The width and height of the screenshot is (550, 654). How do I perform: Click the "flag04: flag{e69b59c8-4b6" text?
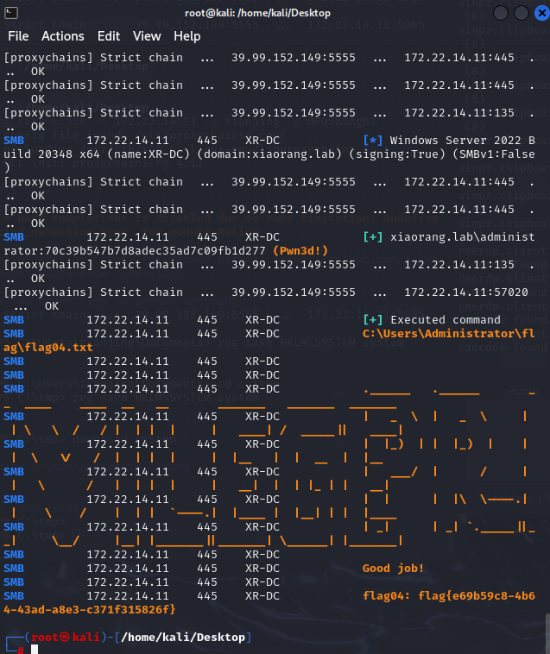(x=448, y=595)
